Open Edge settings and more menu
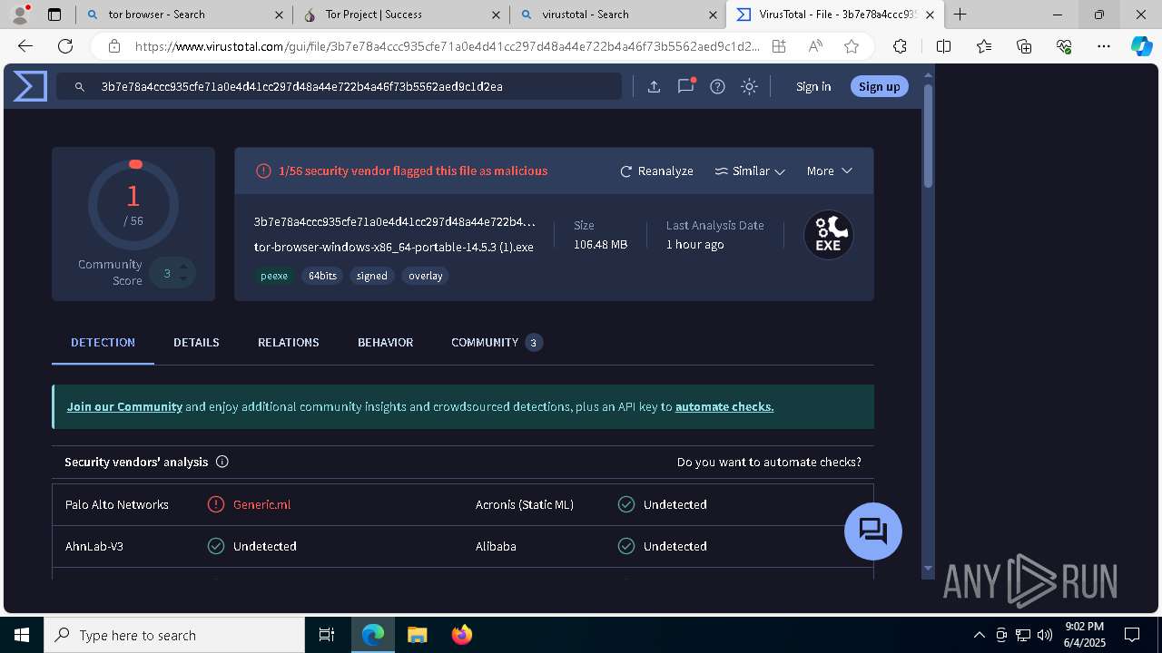The width and height of the screenshot is (1162, 653). pyautogui.click(x=1104, y=46)
